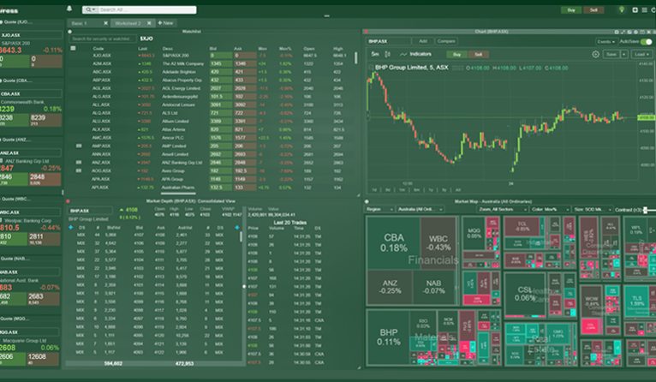Click the Watchlist panel link dot

click(x=70, y=32)
